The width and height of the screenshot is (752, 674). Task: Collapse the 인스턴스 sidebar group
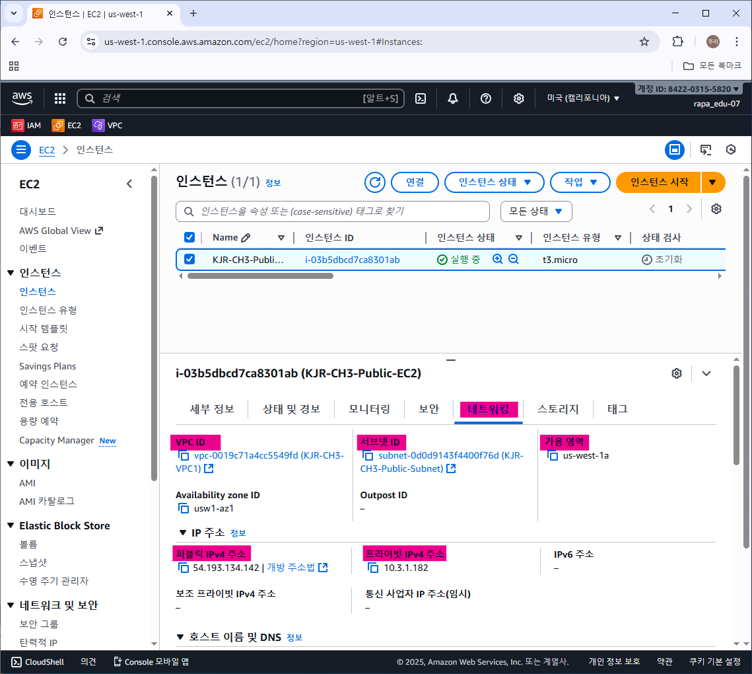[11, 273]
